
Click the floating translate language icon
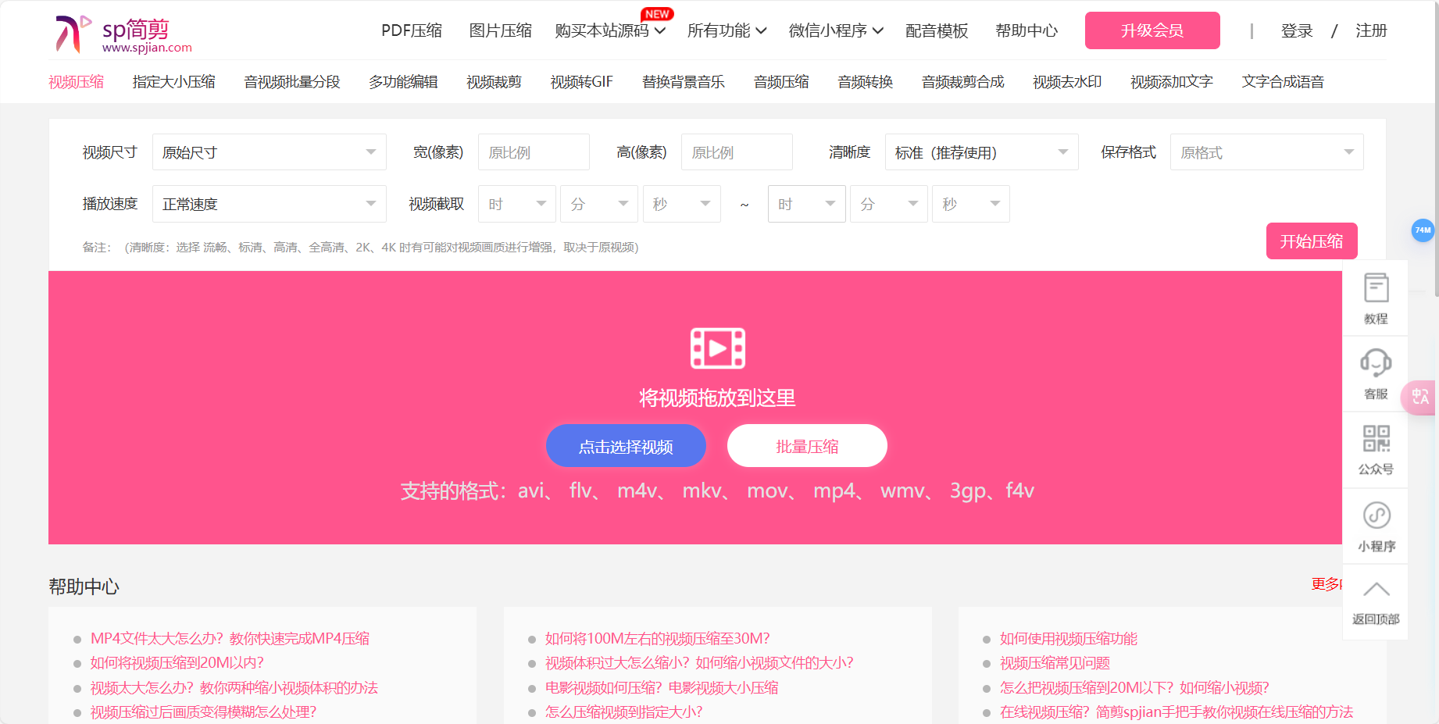(1419, 398)
